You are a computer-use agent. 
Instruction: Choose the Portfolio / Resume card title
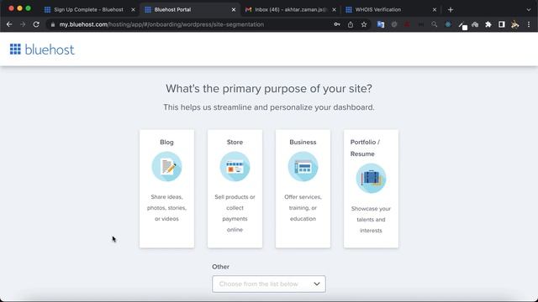pos(365,148)
